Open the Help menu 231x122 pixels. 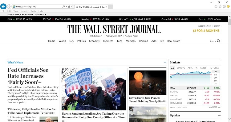41,11
